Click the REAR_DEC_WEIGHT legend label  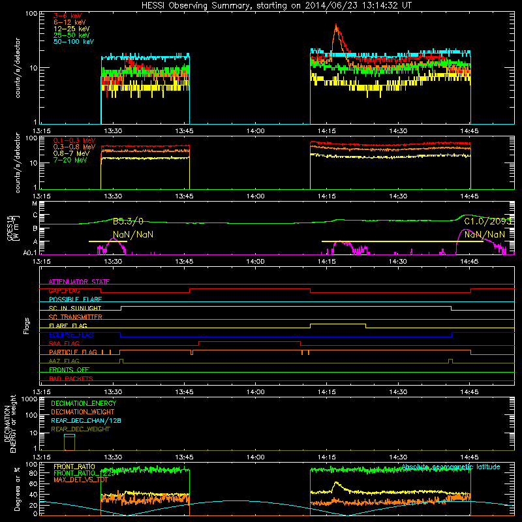[x=80, y=429]
